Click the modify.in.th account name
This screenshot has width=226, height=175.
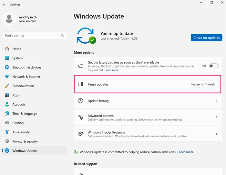(28, 17)
